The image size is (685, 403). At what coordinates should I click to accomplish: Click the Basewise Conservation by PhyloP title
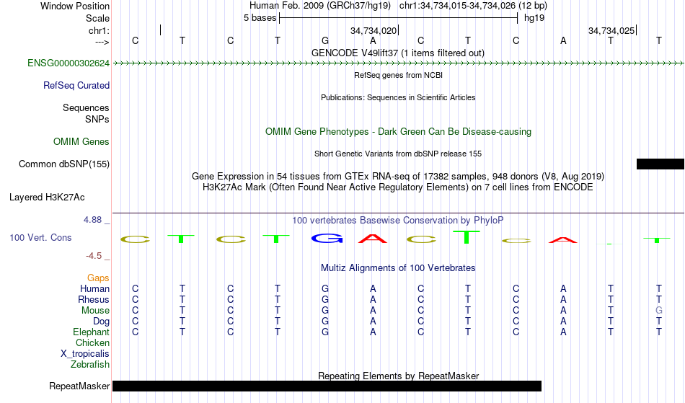pyautogui.click(x=398, y=221)
